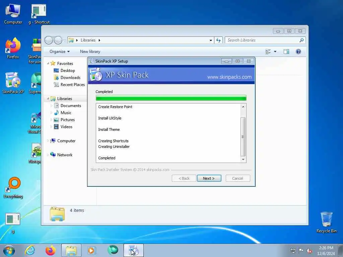The width and height of the screenshot is (343, 257).
Task: Launch the Firefox desktop shortcut
Action: [13, 49]
